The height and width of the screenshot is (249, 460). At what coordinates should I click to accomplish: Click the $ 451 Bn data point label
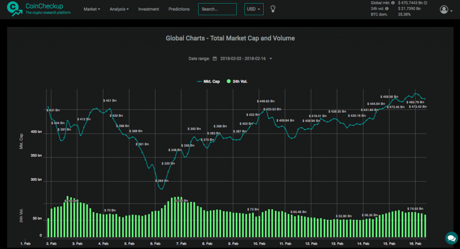[x=110, y=101]
